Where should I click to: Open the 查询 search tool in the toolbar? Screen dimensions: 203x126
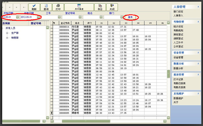46,7
